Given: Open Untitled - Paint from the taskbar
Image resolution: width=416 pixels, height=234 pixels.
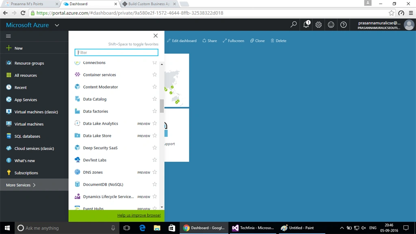Looking at the screenshot, I should pyautogui.click(x=298, y=228).
